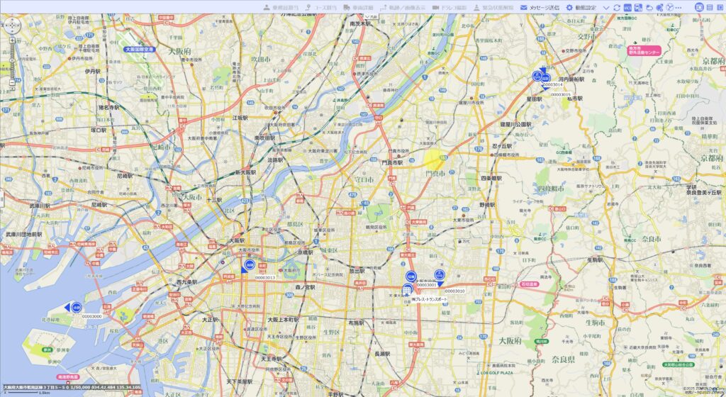This screenshot has width=726, height=397.
Task: Click the greyed 緊急状態解除 button
Action: 493,7
